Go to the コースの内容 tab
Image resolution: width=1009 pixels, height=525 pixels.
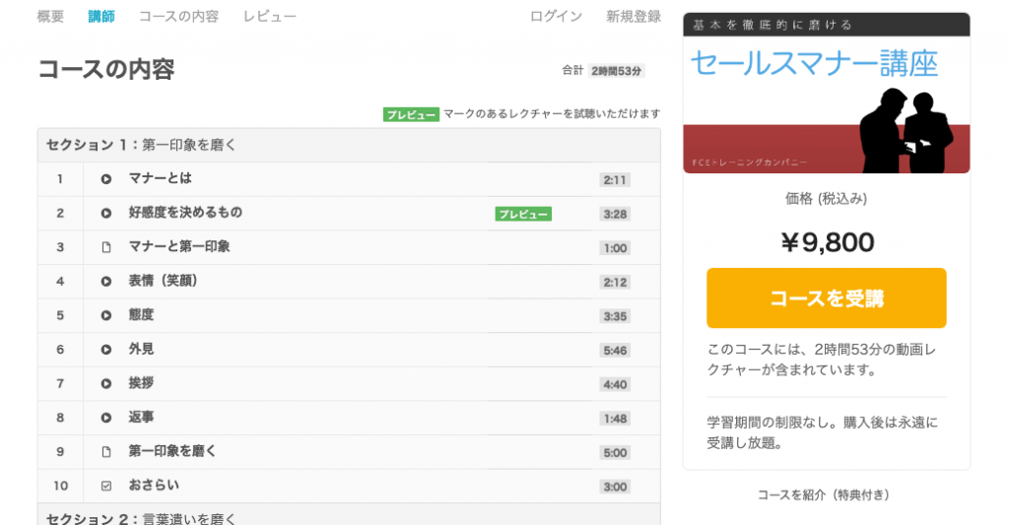tap(179, 17)
